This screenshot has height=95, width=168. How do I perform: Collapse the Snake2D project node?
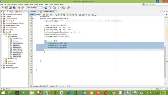[2, 32]
